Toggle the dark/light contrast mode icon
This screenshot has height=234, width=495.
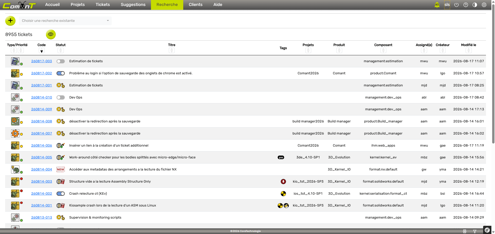point(475,5)
